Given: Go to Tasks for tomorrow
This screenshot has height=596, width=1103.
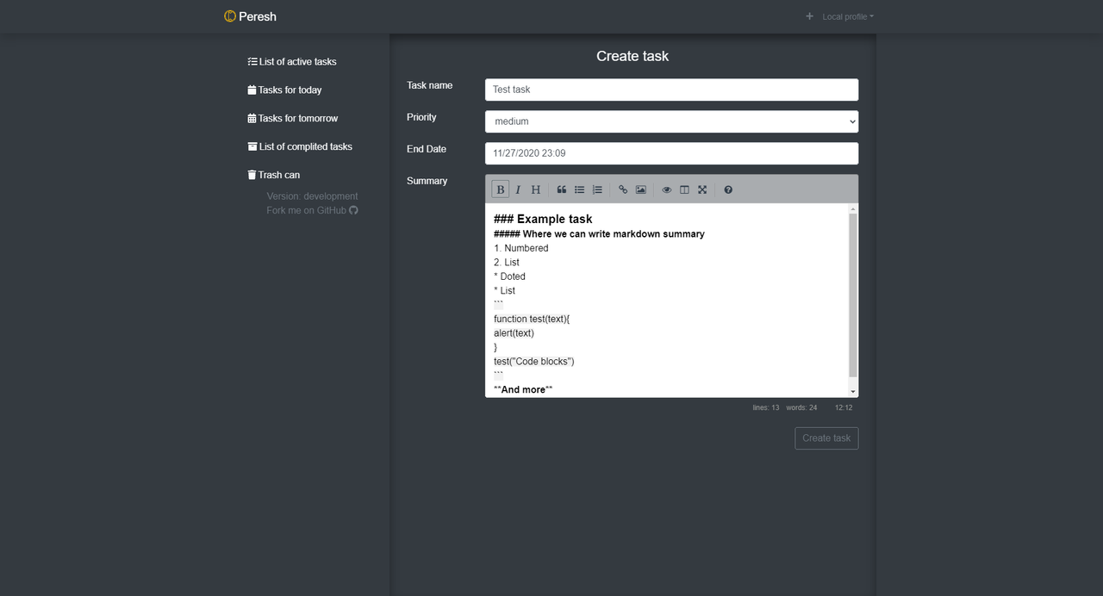Looking at the screenshot, I should click(x=293, y=119).
